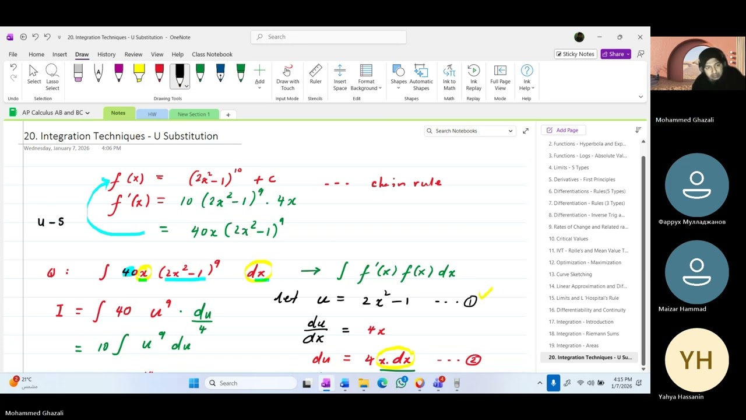Image resolution: width=746 pixels, height=420 pixels.
Task: Open page 9. Rates of Change and Related
Action: 588,226
